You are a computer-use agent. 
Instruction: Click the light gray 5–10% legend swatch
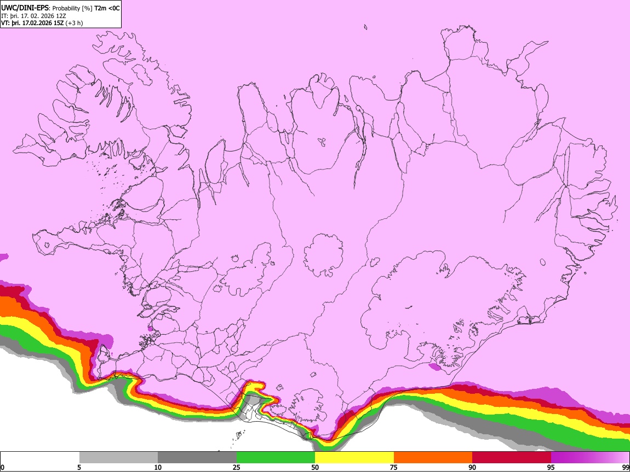pos(118,458)
